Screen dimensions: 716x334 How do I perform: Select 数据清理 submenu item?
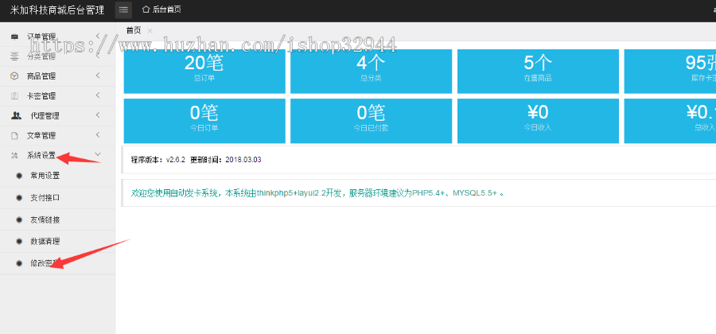[x=57, y=242]
